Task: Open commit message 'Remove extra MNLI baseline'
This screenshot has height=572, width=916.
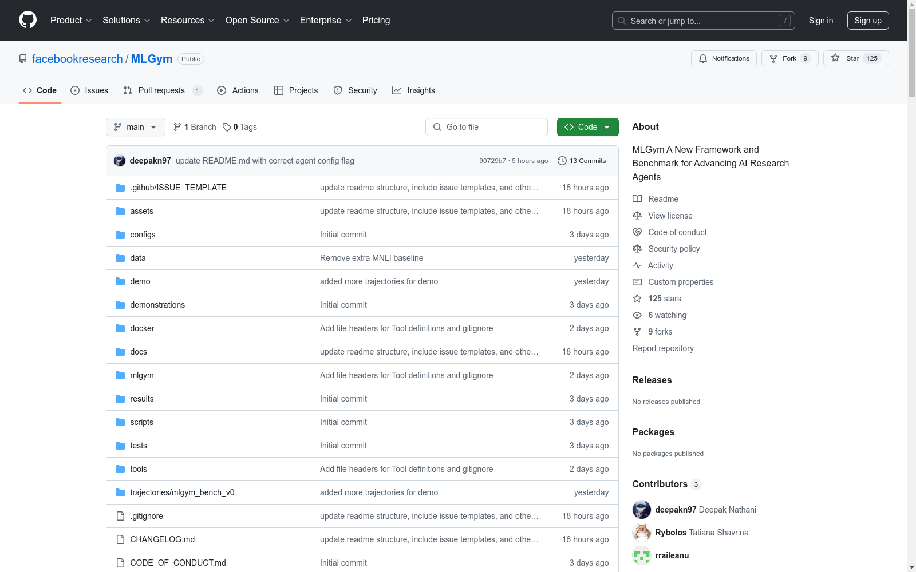Action: pos(372,258)
